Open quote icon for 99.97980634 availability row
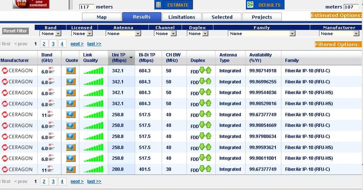Viewport: 363px width, 190px height. tap(71, 136)
